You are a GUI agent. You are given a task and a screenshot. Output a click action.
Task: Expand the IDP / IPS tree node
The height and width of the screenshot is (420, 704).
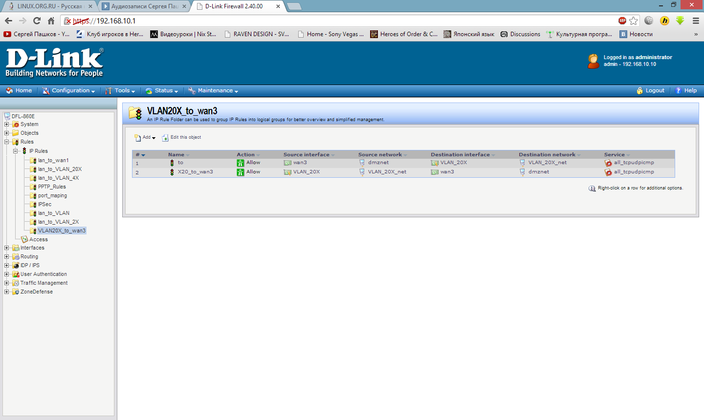(7, 266)
